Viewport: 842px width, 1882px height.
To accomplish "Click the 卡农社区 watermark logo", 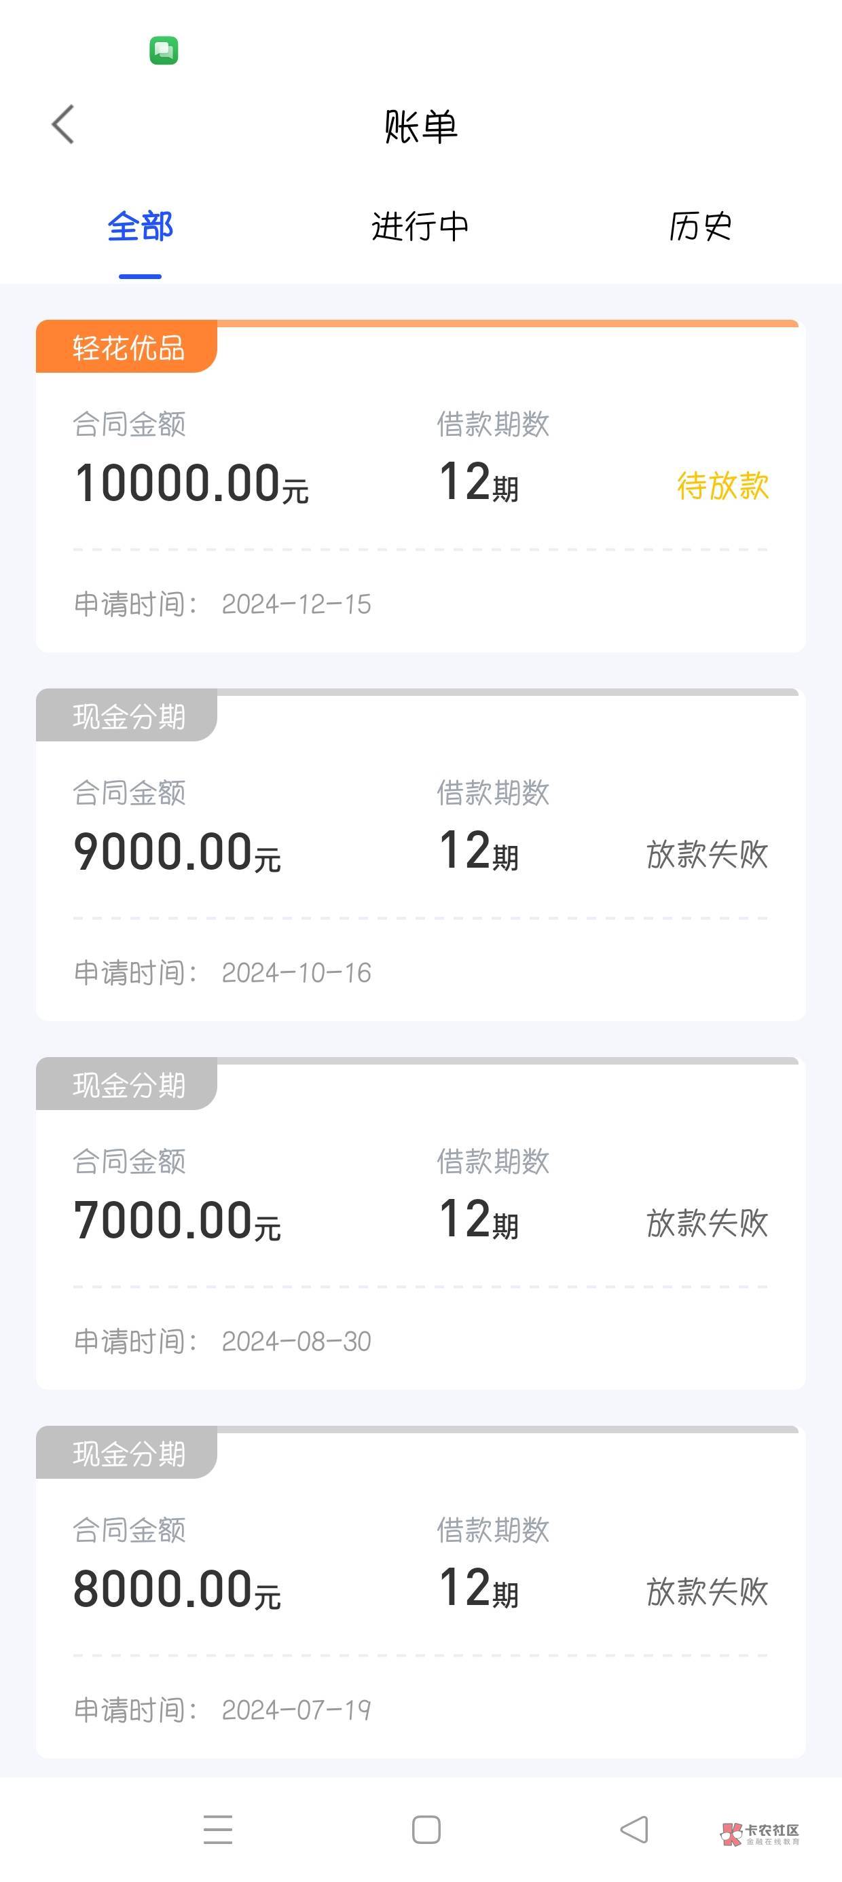I will (760, 1833).
